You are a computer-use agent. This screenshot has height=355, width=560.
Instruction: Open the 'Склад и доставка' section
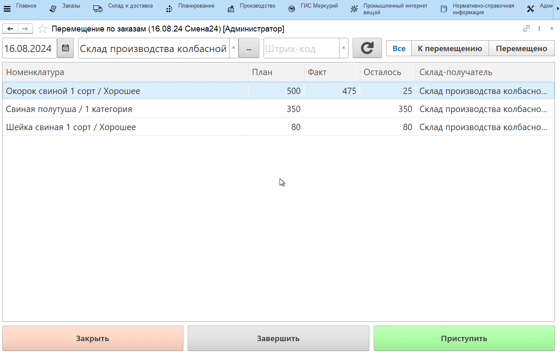(x=130, y=6)
